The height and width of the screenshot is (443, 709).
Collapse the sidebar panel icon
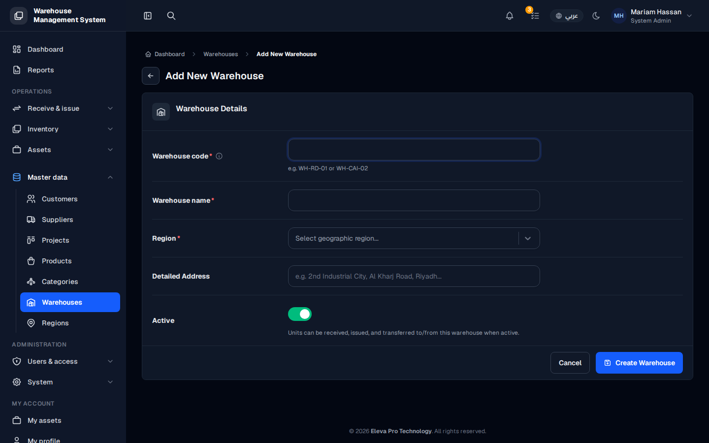click(x=148, y=16)
